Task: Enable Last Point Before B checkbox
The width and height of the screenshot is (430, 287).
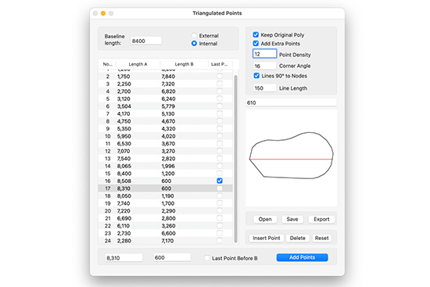Action: point(207,258)
